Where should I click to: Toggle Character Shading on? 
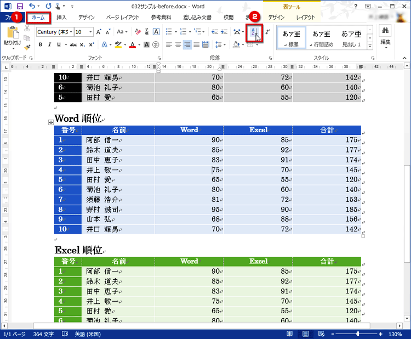[147, 45]
